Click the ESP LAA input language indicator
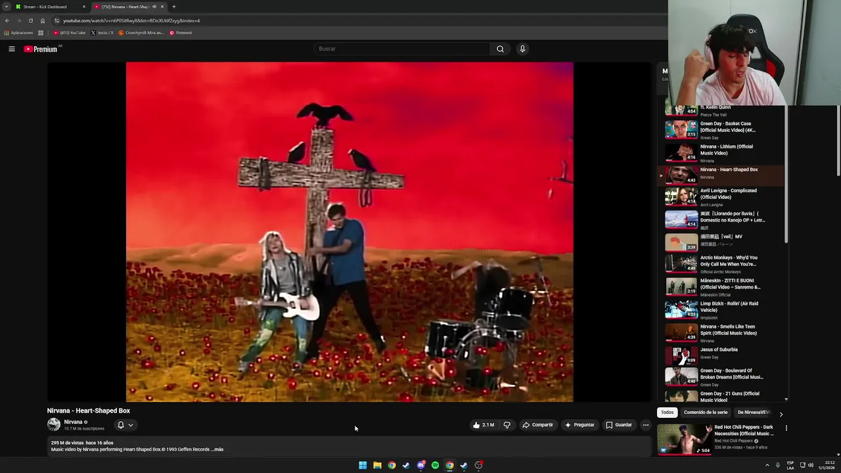 (x=790, y=465)
